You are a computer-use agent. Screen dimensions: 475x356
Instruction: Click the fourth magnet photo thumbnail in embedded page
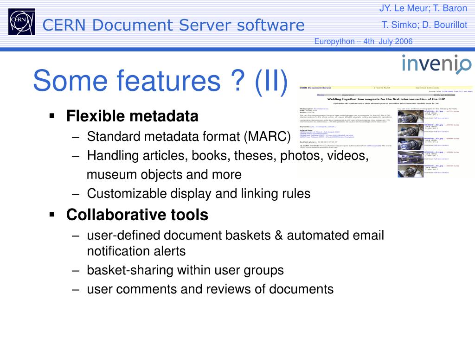coord(411,157)
